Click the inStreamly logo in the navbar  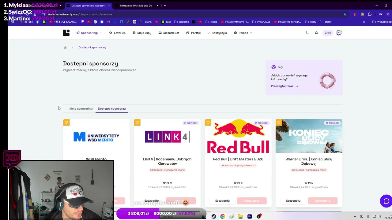(x=66, y=33)
